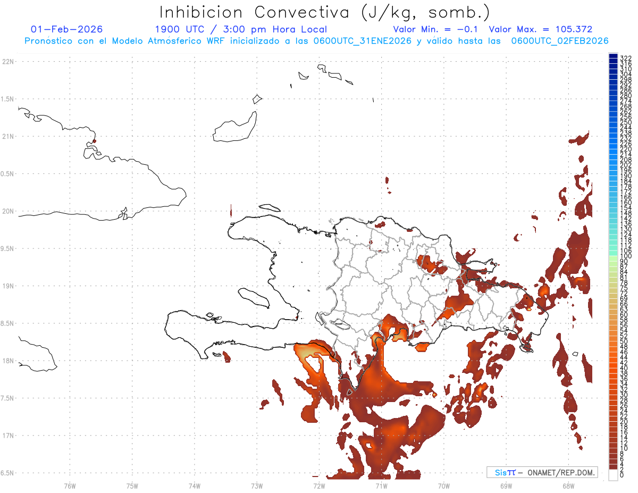The image size is (638, 493).
Task: Click the '72W' longitude label
Action: tap(319, 486)
